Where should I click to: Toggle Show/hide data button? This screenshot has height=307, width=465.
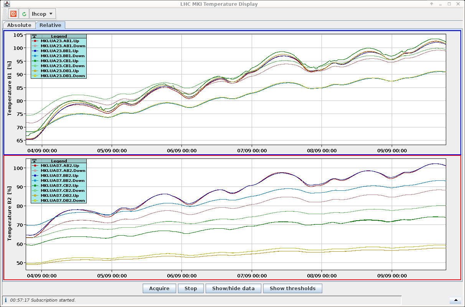(233, 289)
